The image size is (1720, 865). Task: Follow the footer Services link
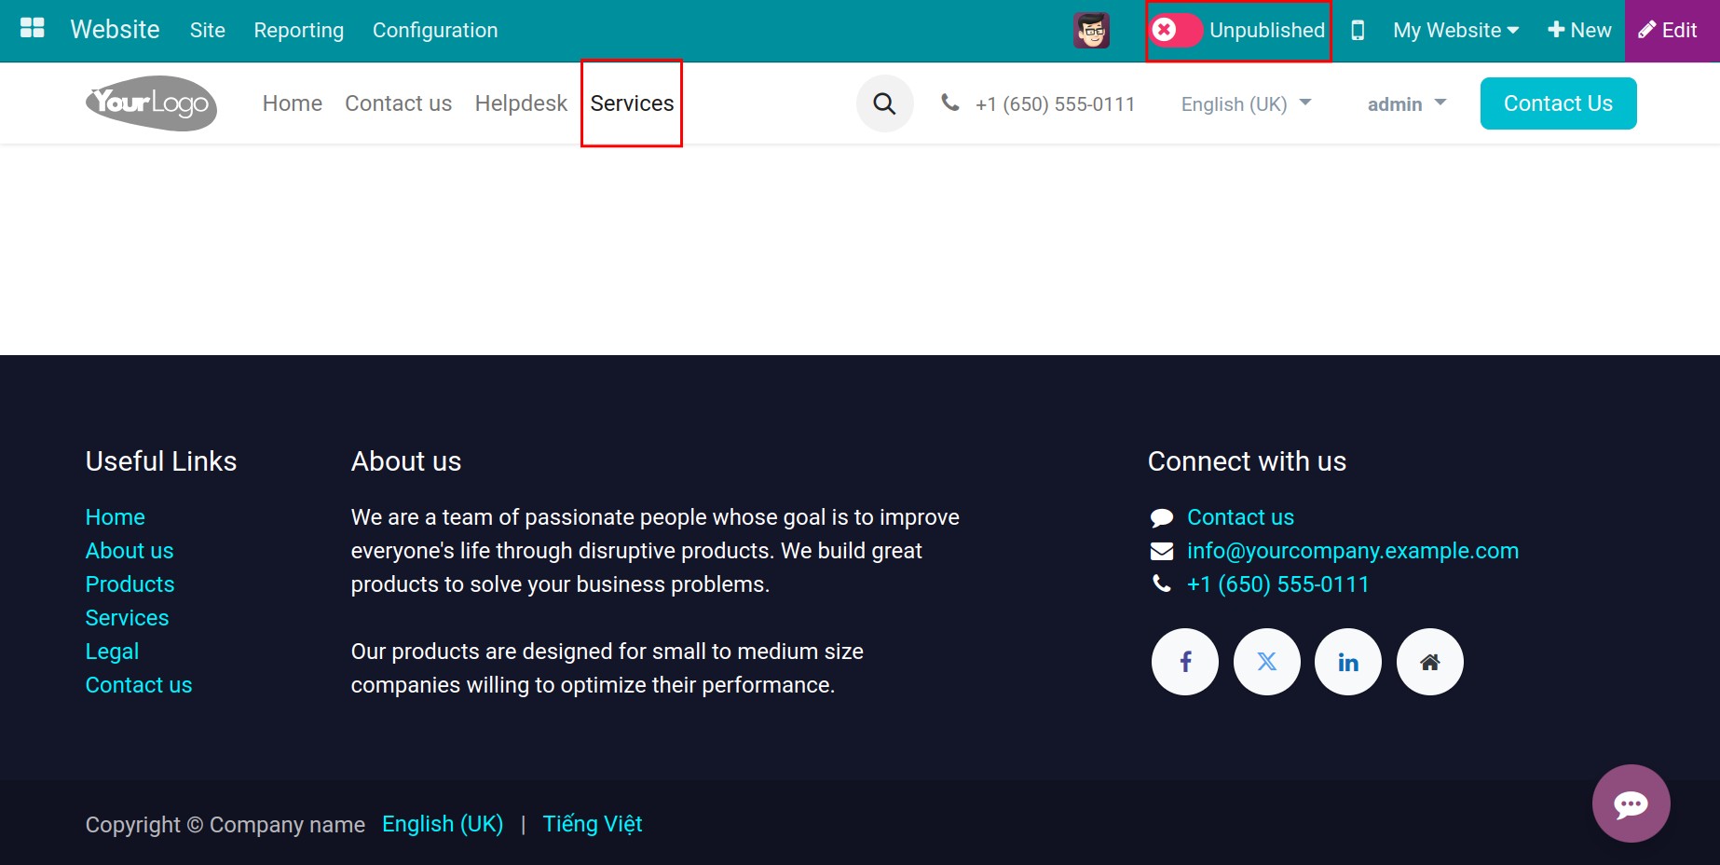pos(128,618)
